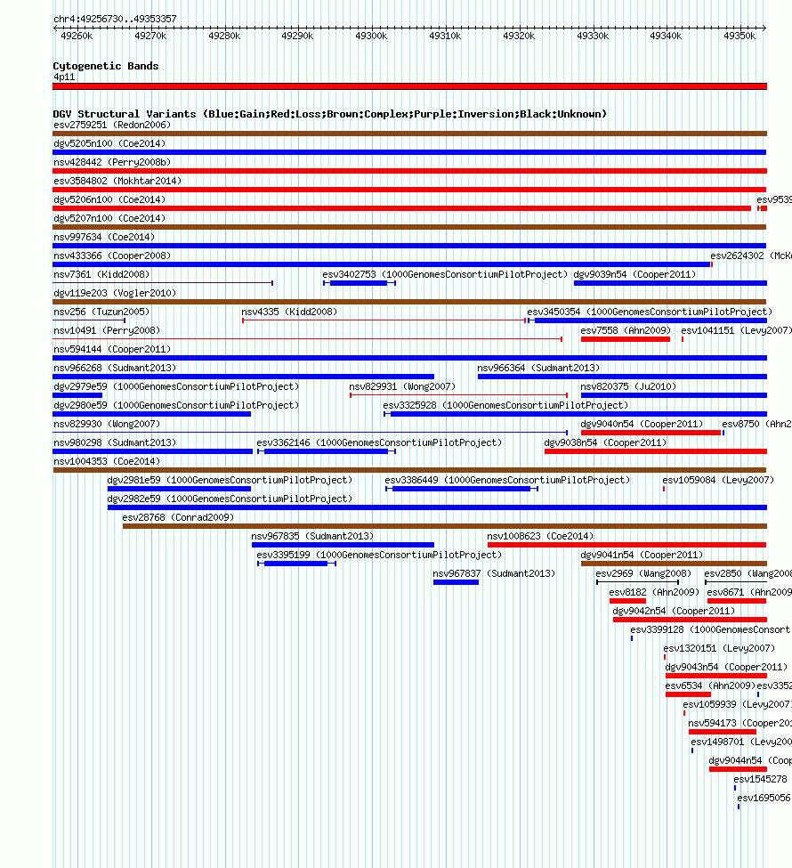Select esv3362146 1000Genomes pilot label

[x=379, y=442]
